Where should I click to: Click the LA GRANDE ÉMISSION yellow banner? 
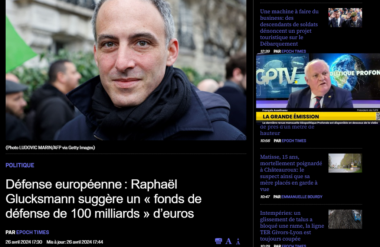click(316, 117)
